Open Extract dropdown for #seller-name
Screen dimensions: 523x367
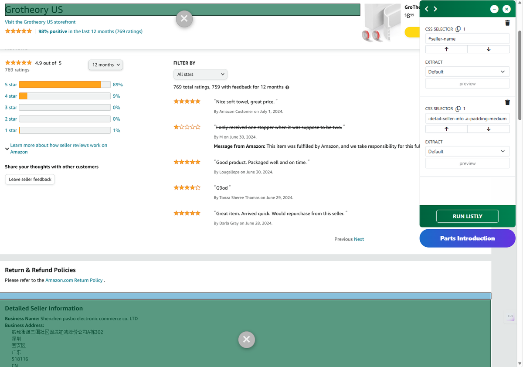[468, 72]
